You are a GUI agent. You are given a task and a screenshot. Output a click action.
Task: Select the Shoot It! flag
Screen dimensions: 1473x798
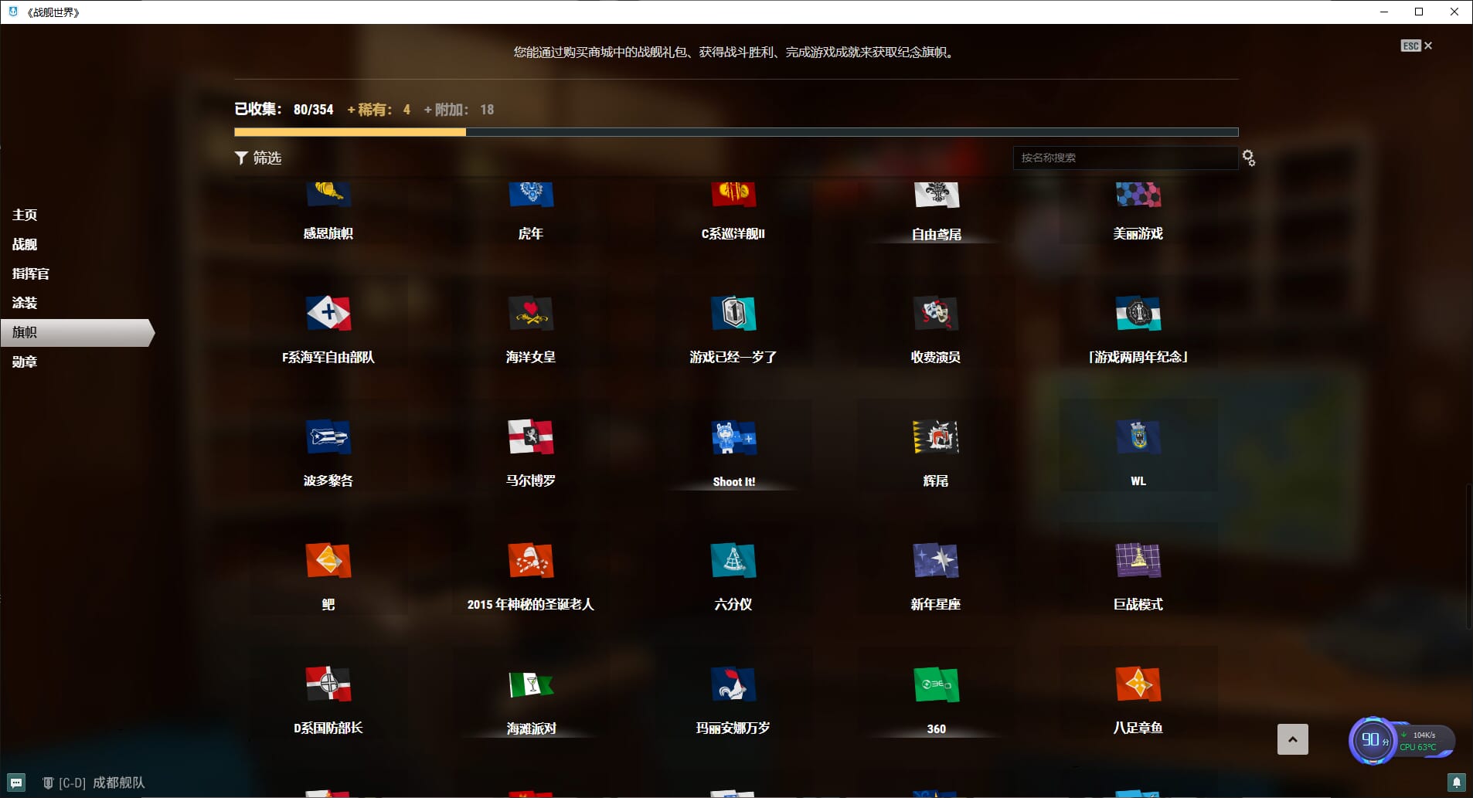tap(733, 437)
